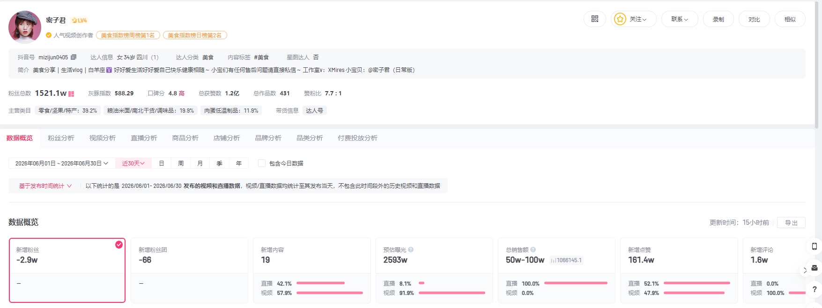The height and width of the screenshot is (308, 822).
Task: Open the 直播分析 tab
Action: click(x=144, y=138)
